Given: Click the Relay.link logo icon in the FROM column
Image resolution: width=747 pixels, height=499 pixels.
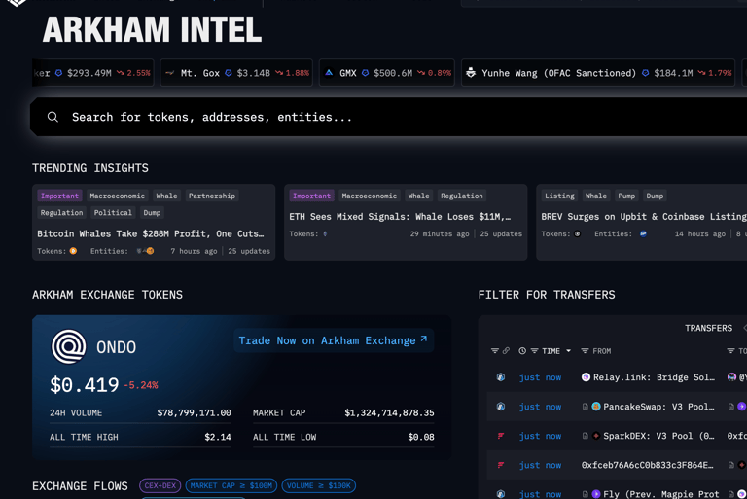Looking at the screenshot, I should click(x=586, y=377).
